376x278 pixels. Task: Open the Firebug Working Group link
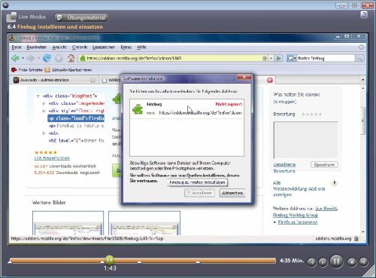coord(296,215)
